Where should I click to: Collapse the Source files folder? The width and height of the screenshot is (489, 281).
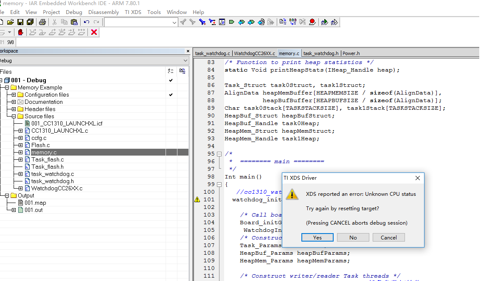(x=14, y=116)
